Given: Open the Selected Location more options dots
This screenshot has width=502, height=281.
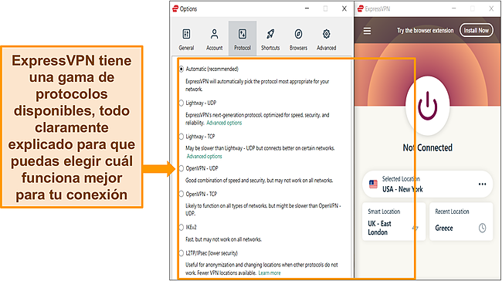Looking at the screenshot, I should pos(482,184).
